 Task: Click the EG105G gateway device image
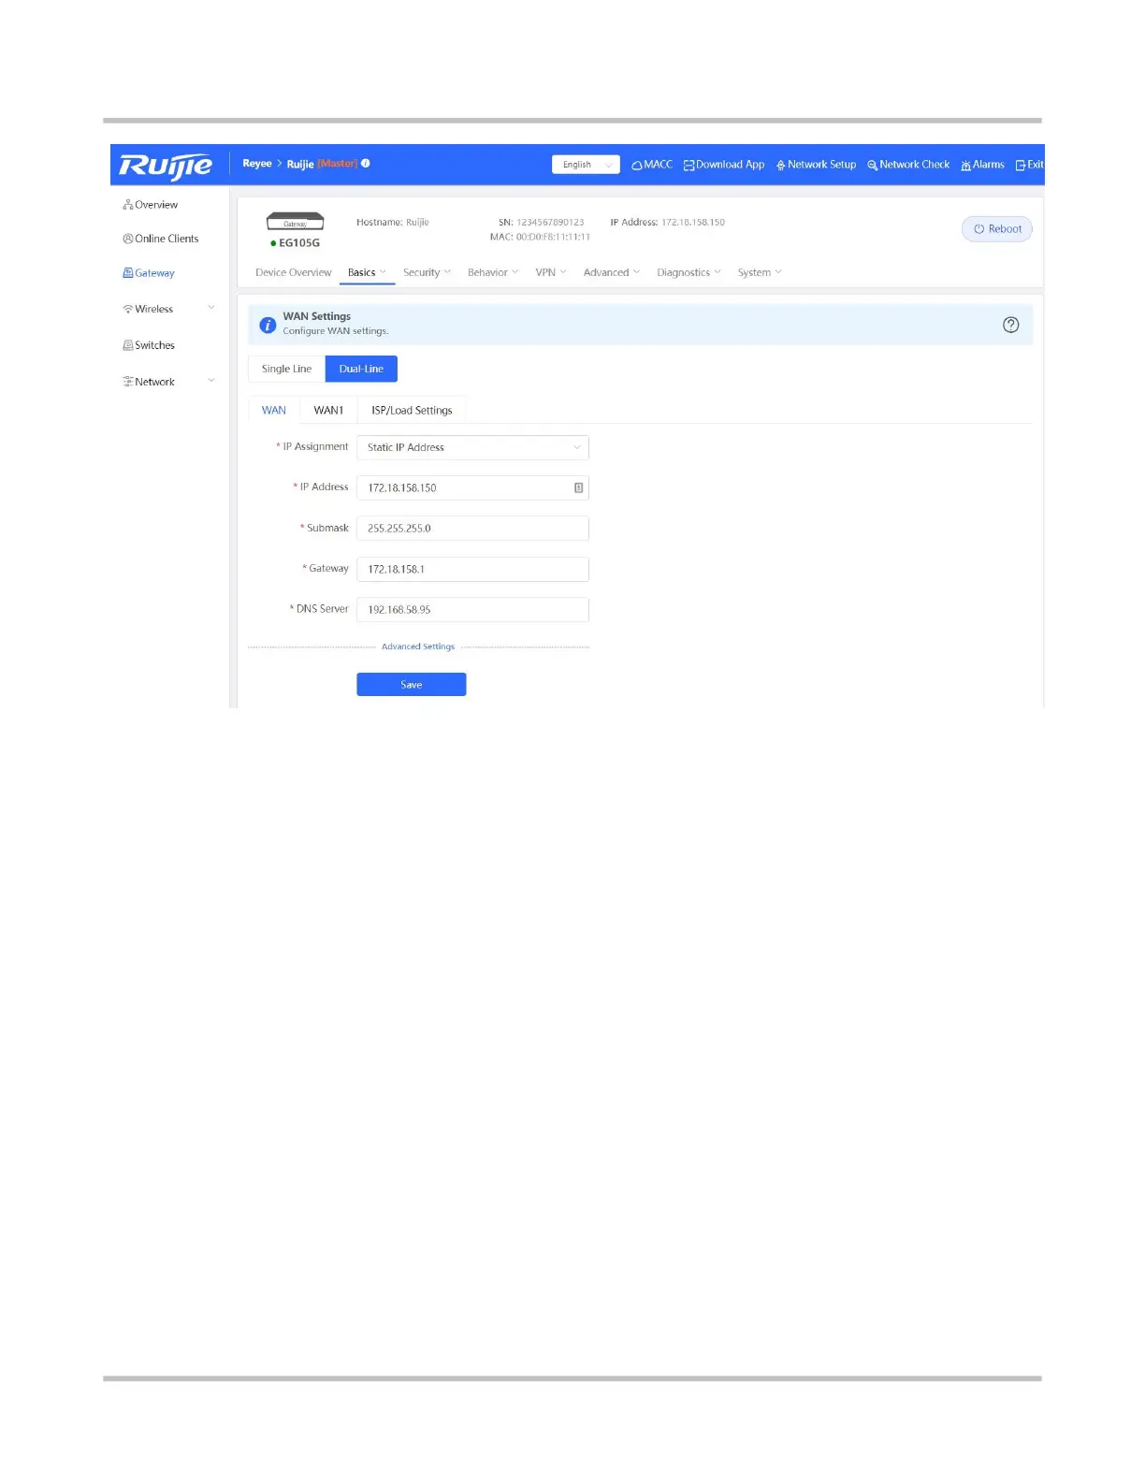pyautogui.click(x=296, y=222)
